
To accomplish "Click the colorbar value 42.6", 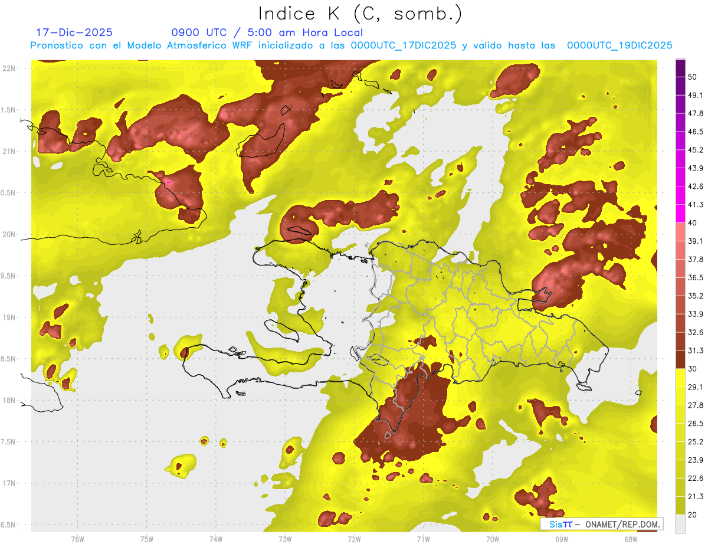I will [x=696, y=186].
